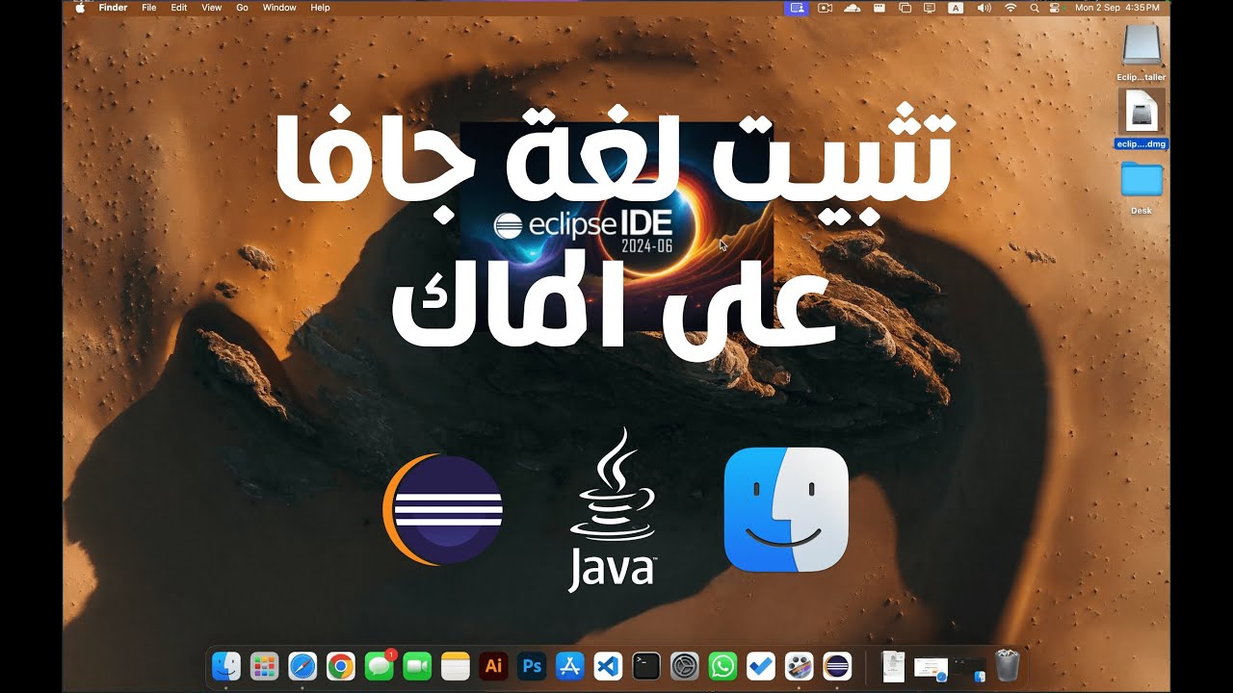The height and width of the screenshot is (693, 1233).
Task: Open the Help menu
Action: [320, 7]
